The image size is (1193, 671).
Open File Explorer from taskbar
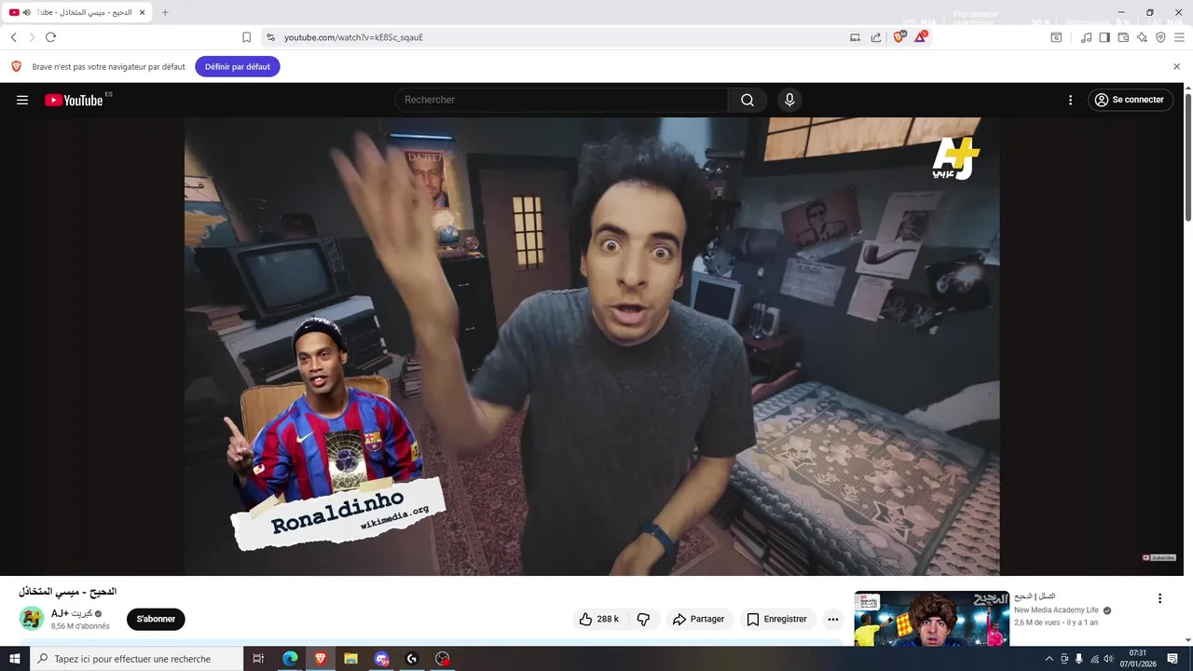pos(350,659)
